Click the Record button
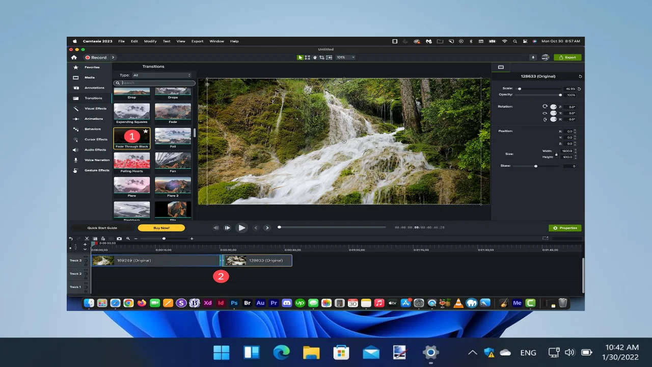 tap(96, 58)
